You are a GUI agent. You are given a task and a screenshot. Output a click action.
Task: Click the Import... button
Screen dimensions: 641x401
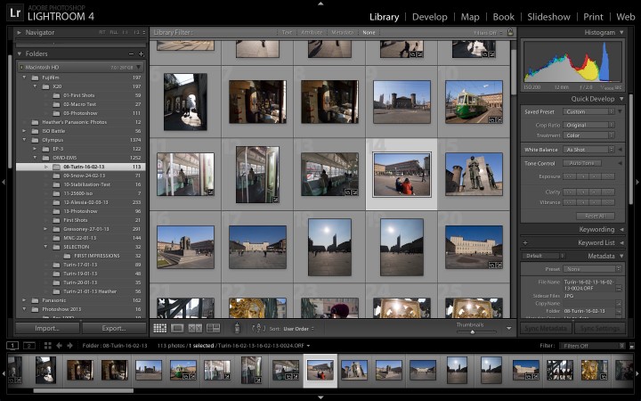(x=47, y=328)
